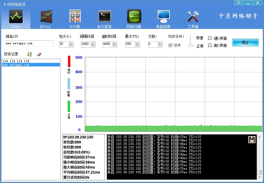Decrease 包大小 packet size value

coord(71,45)
